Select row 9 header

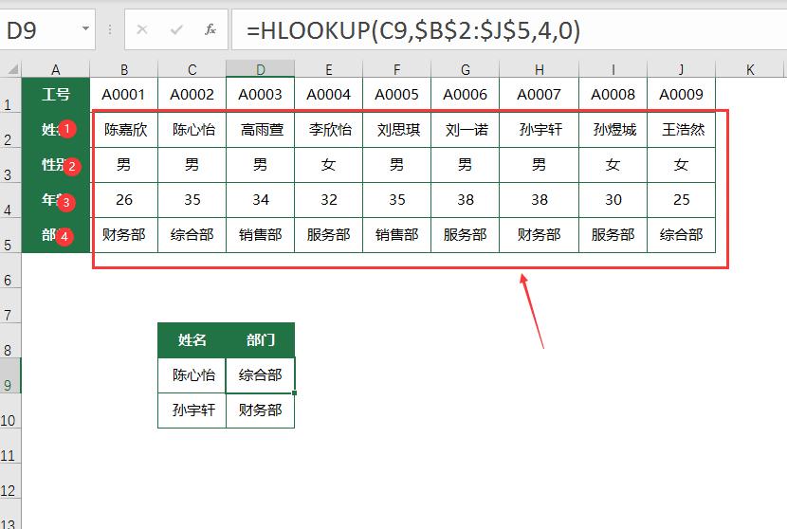point(10,376)
